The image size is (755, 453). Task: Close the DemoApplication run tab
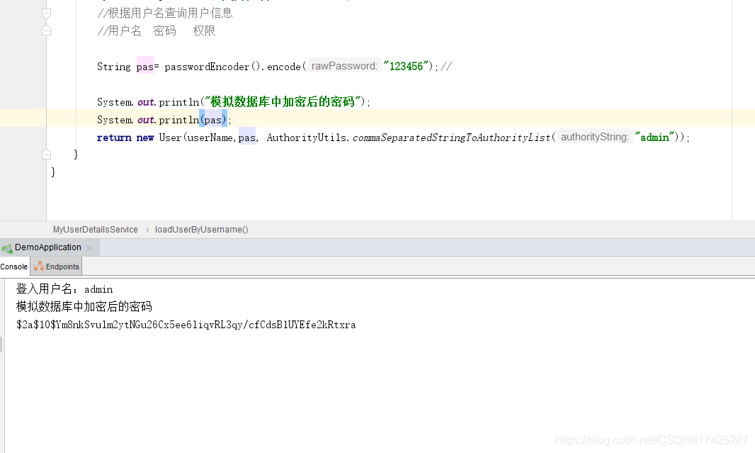click(x=89, y=247)
